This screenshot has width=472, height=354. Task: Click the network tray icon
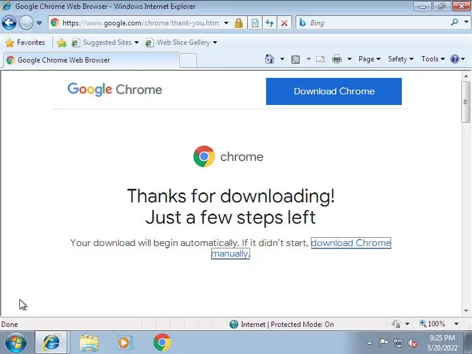point(398,343)
